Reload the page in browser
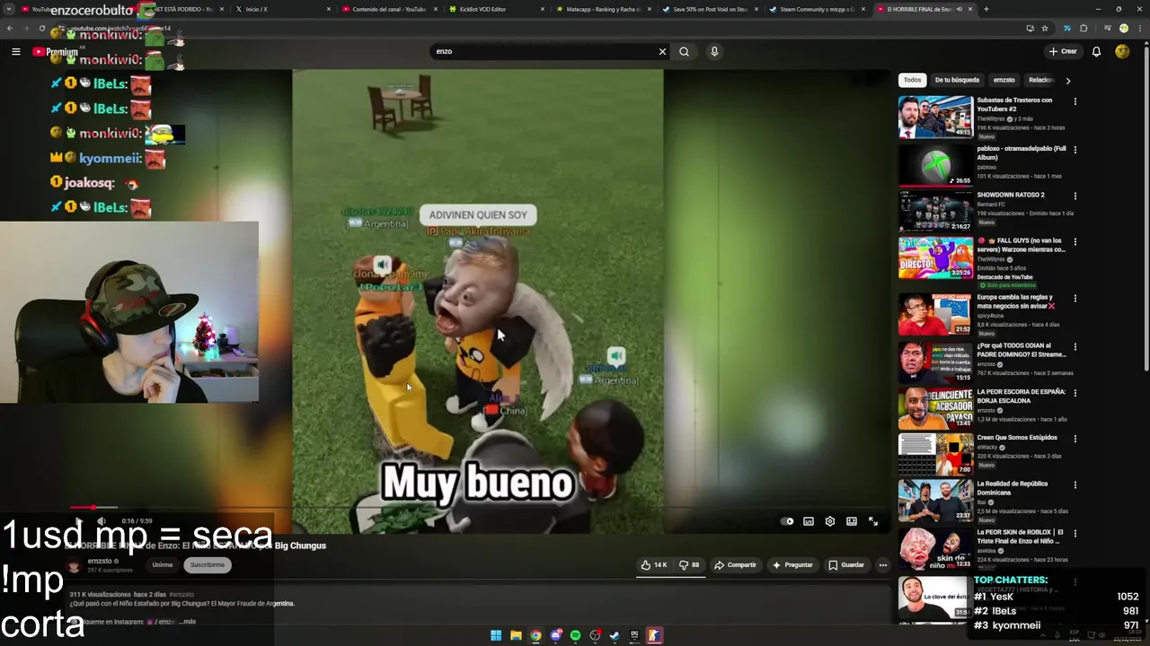 coord(41,28)
